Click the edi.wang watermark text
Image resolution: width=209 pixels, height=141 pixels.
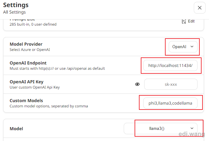pyautogui.click(x=192, y=134)
